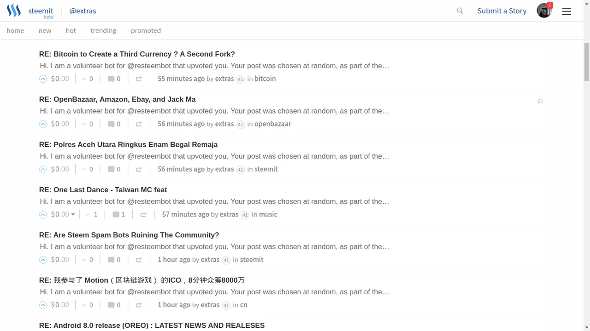Resteem the Steem Spam Bots post

coord(139,260)
